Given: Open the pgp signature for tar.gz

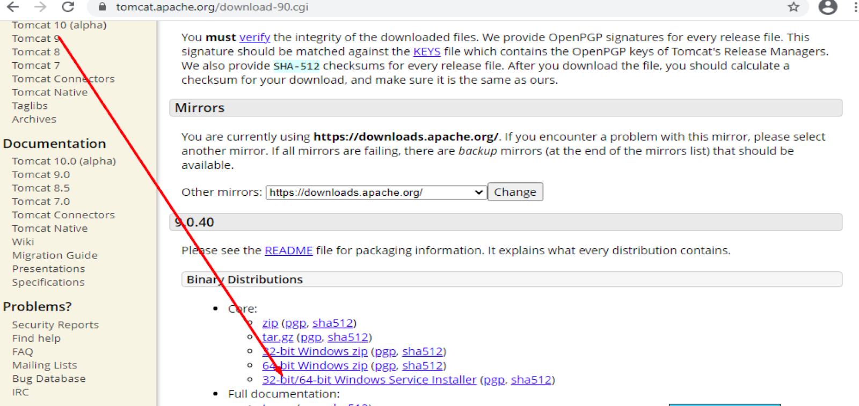Looking at the screenshot, I should [311, 337].
